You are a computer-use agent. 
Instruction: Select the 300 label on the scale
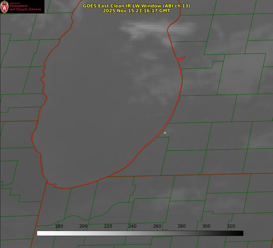[x=206, y=226]
